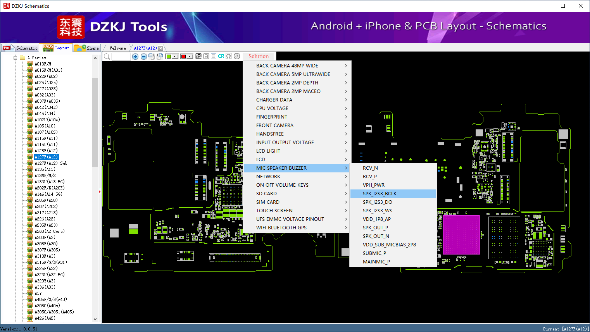Viewport: 590px width, 332px height.
Task: Click the rotate counter-clockwise icon
Action: 159,57
